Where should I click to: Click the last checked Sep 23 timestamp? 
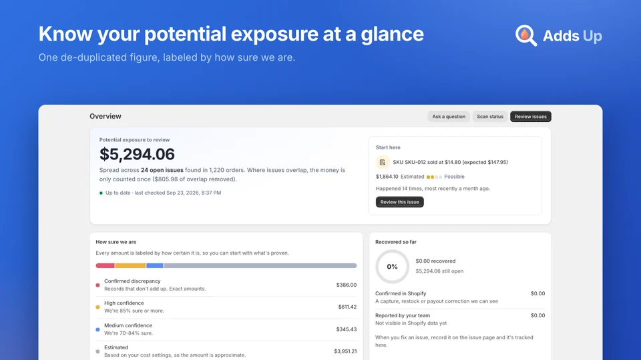178,193
